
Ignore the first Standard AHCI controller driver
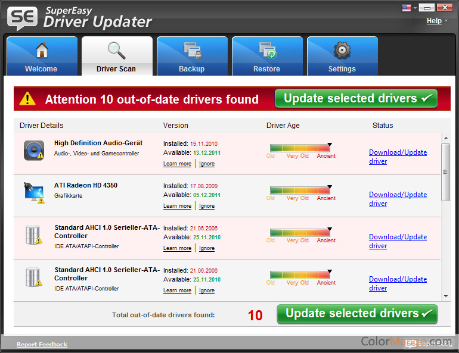pyautogui.click(x=207, y=248)
